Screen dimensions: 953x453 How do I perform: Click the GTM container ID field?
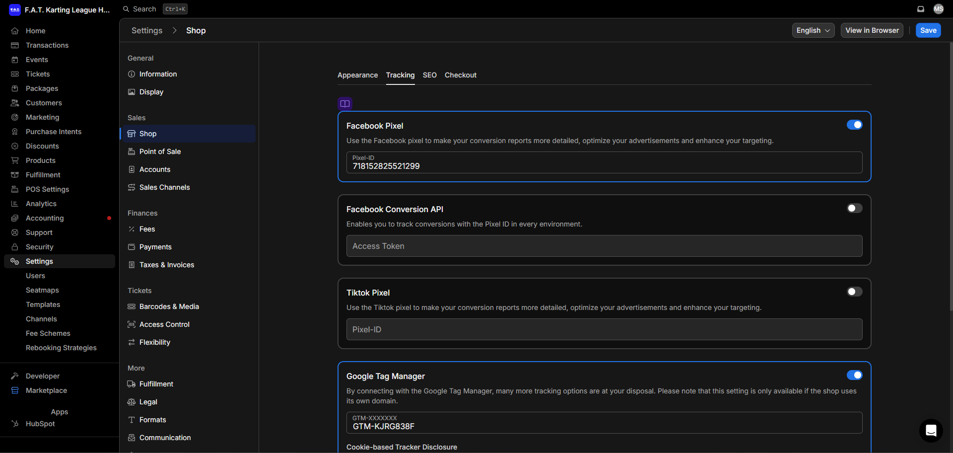pos(604,423)
